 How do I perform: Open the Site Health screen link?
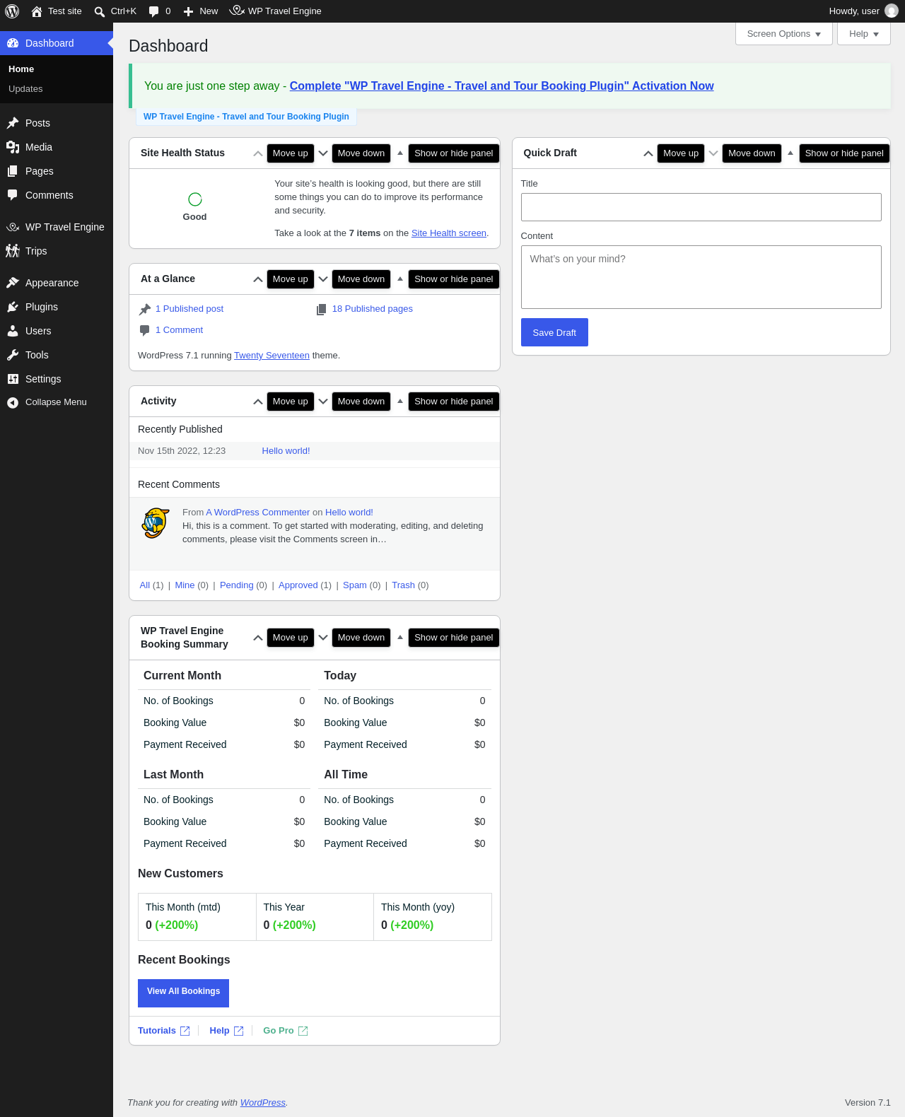point(449,233)
